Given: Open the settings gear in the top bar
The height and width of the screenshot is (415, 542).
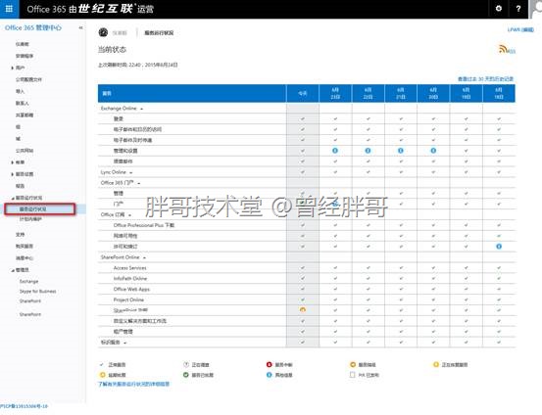Looking at the screenshot, I should click(x=499, y=9).
